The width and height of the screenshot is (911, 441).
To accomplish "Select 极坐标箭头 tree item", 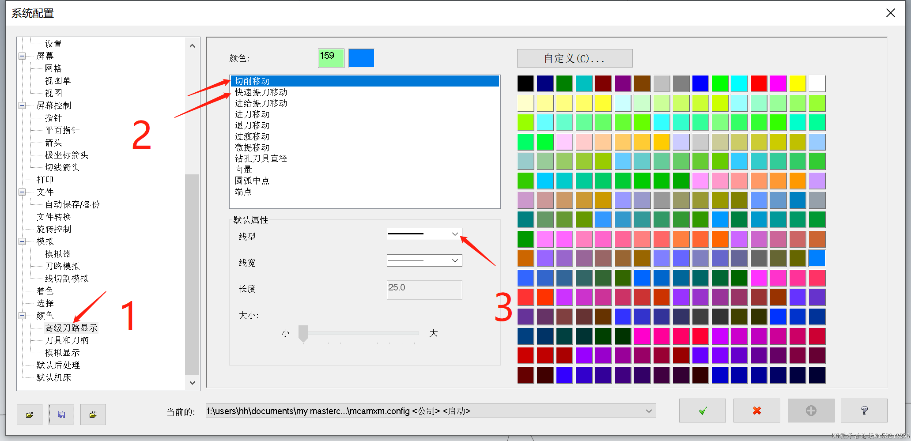I will [67, 155].
